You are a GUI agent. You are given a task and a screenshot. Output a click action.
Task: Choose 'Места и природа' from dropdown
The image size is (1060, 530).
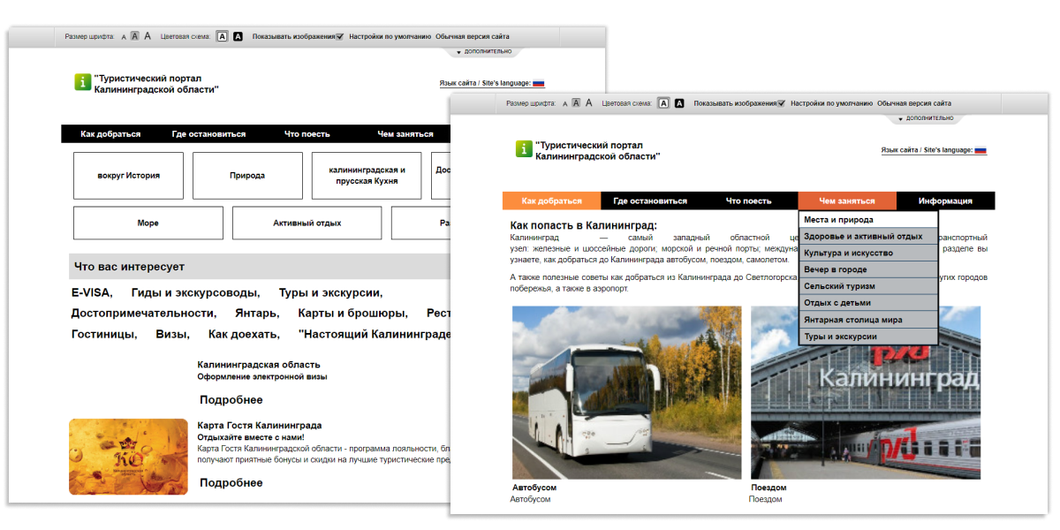coord(868,220)
